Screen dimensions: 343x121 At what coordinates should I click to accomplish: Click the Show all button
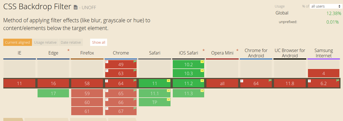click(x=99, y=42)
